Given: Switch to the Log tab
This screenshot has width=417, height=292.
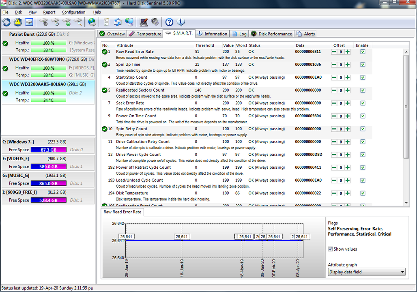Looking at the screenshot, I should (239, 34).
